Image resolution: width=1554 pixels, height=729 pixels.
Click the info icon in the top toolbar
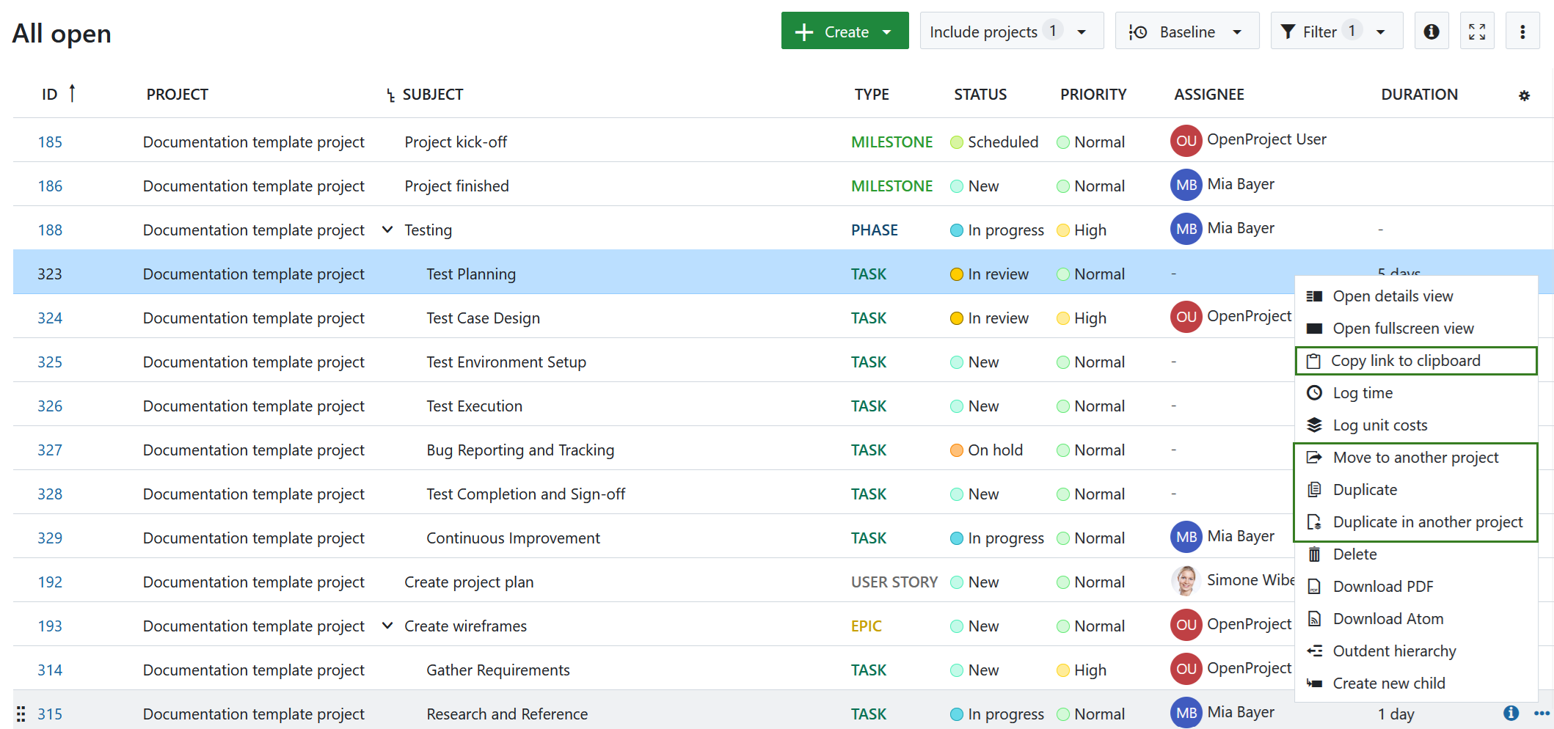pos(1431,31)
